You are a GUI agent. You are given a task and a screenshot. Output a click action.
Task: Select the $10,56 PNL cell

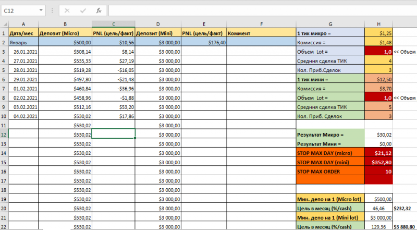(x=114, y=42)
